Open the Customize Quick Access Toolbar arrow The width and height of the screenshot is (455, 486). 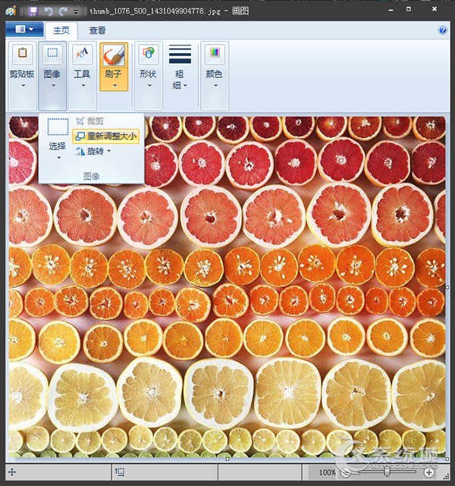click(x=76, y=12)
